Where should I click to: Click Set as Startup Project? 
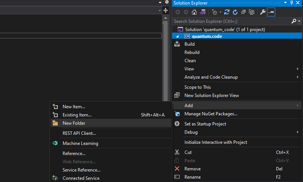coord(205,124)
